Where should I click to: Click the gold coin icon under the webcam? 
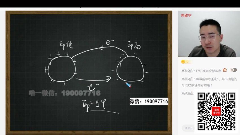click(x=183, y=62)
